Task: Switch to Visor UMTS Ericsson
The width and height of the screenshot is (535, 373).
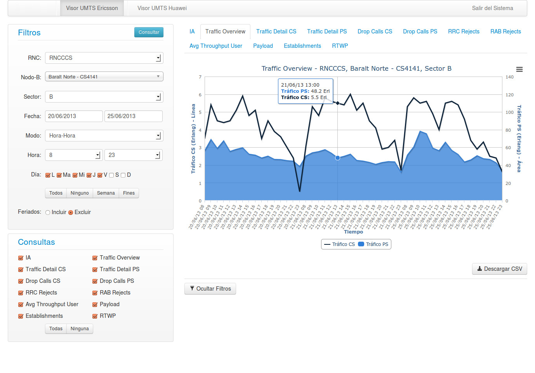Action: click(92, 8)
